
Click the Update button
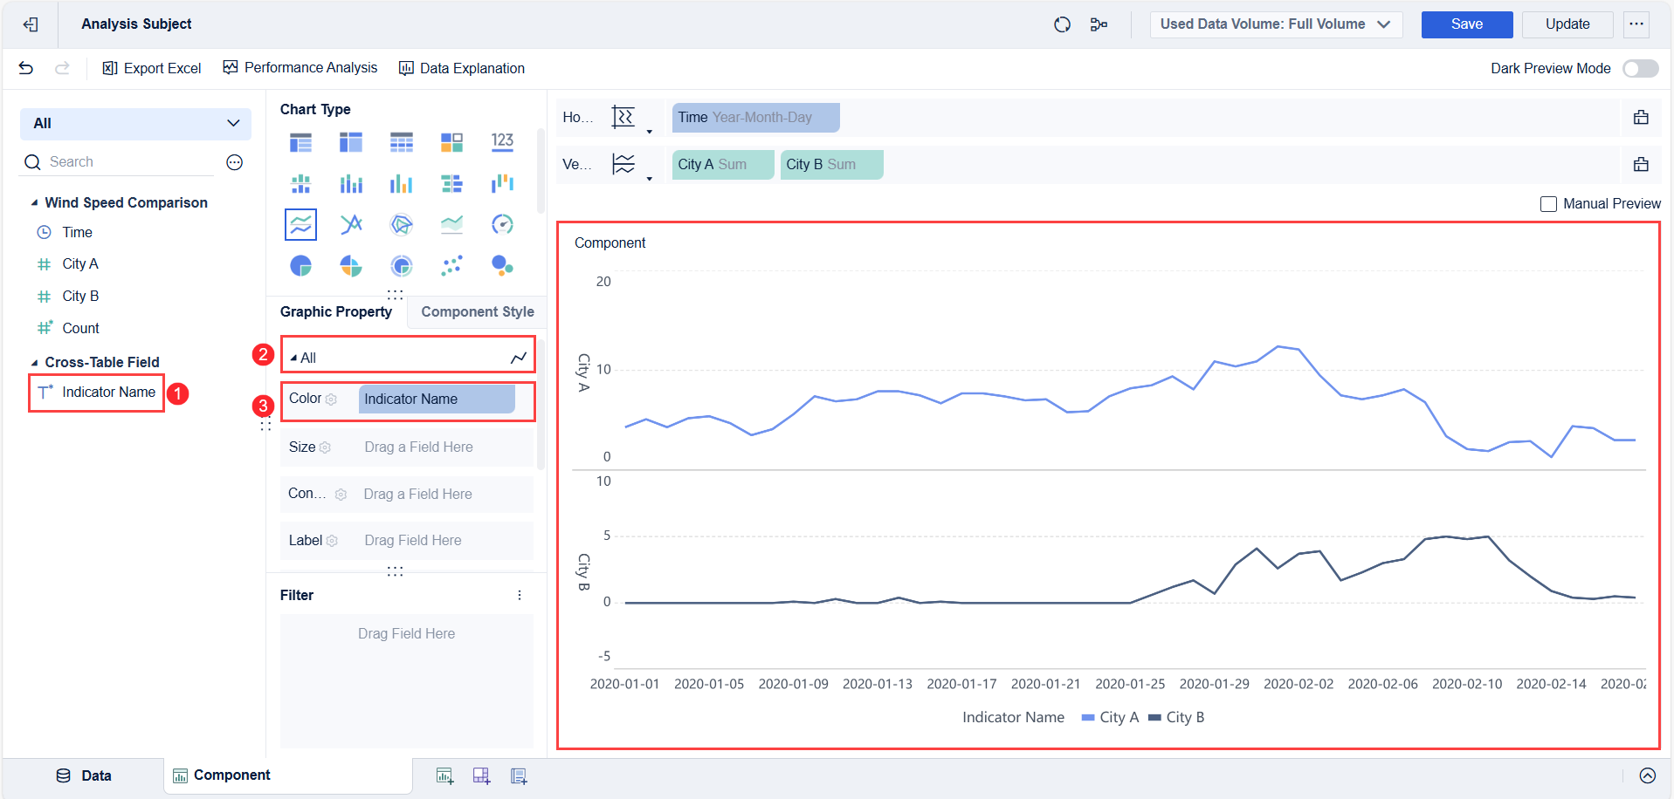[x=1567, y=24]
